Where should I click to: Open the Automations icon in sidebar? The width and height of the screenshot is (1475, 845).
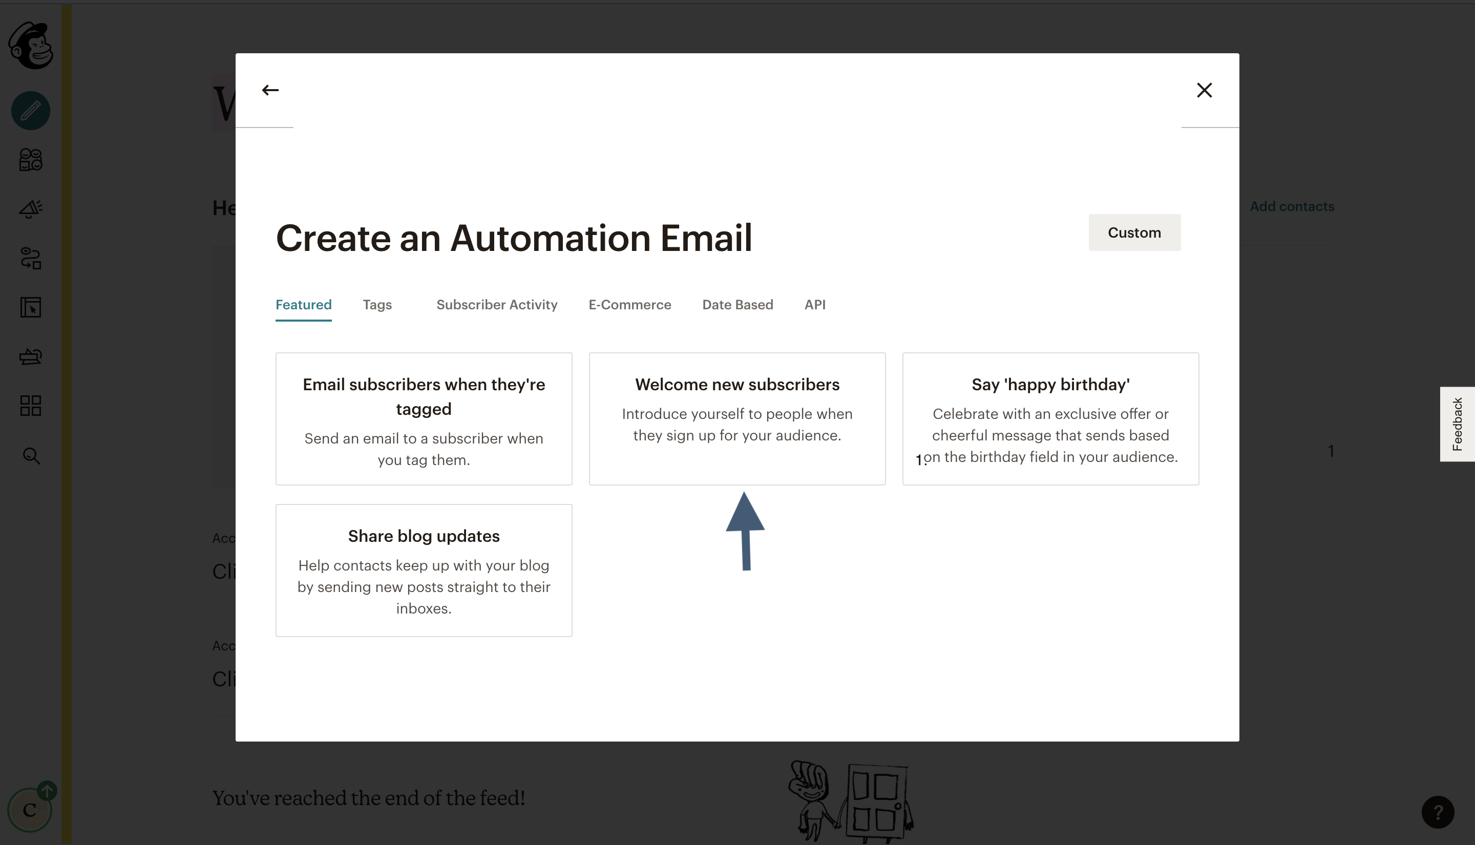pyautogui.click(x=31, y=258)
